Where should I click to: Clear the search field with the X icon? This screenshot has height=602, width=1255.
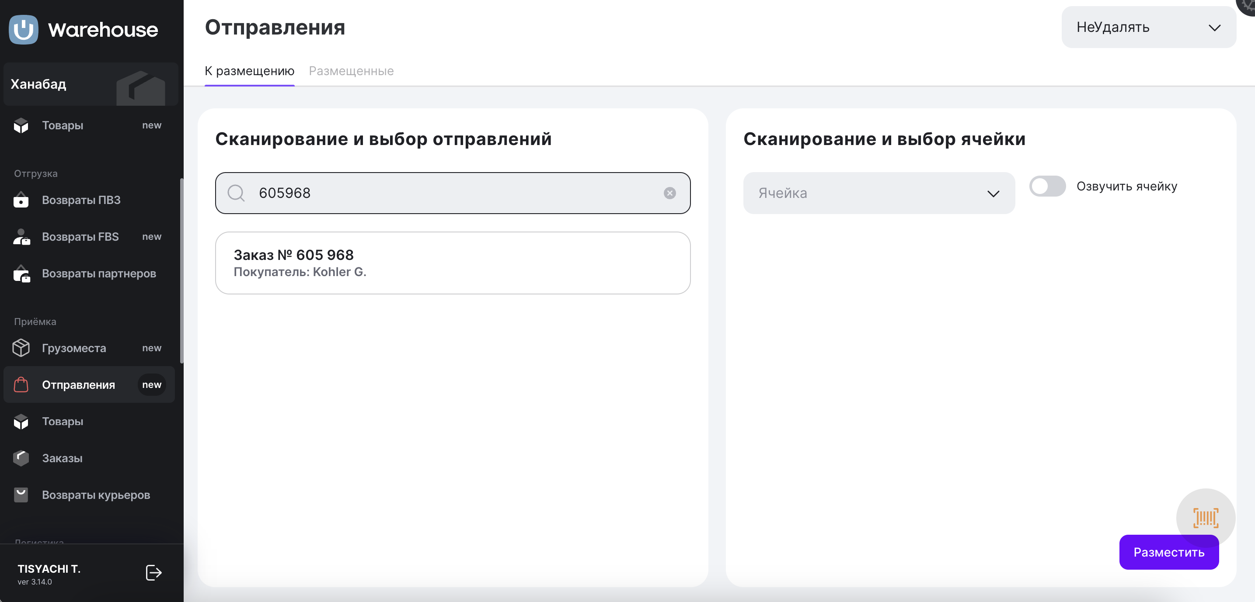coord(669,193)
